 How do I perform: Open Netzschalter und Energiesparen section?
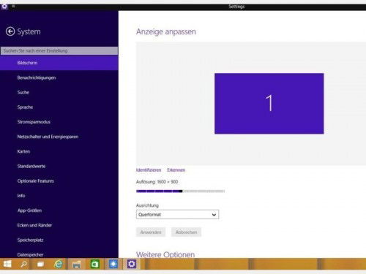[48, 137]
